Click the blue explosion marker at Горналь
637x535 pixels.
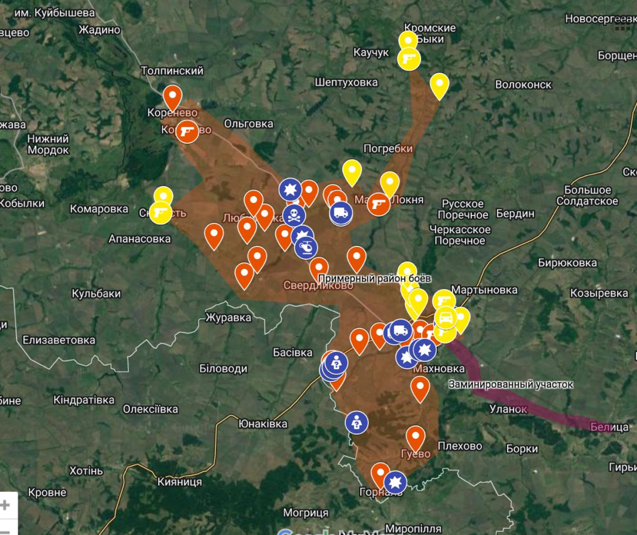395,482
